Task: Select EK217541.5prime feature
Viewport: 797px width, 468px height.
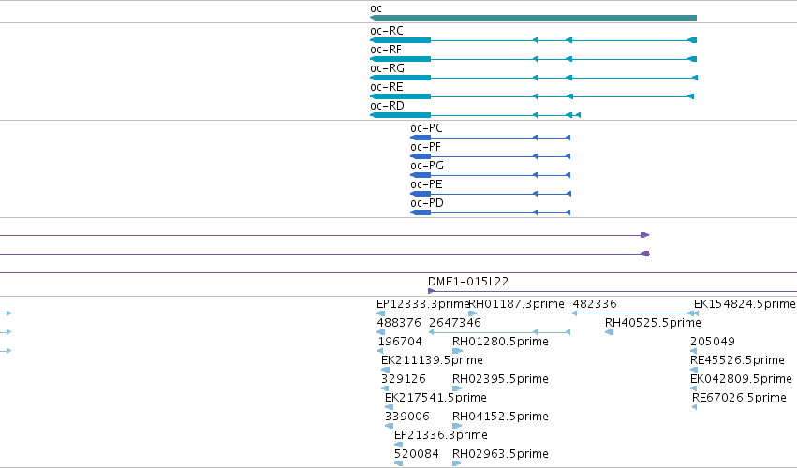Action: coord(436,398)
